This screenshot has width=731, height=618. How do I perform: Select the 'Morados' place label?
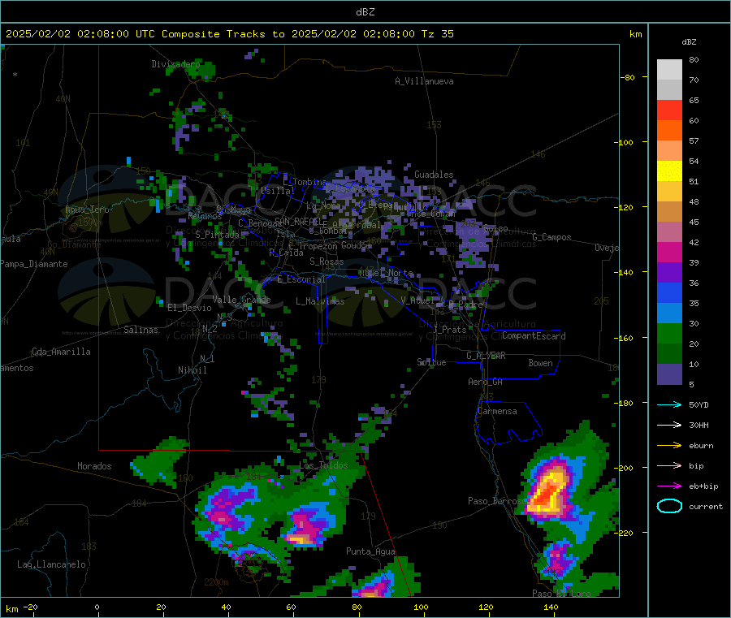pos(94,466)
